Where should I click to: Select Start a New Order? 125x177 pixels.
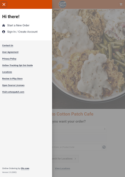click(x=18, y=25)
